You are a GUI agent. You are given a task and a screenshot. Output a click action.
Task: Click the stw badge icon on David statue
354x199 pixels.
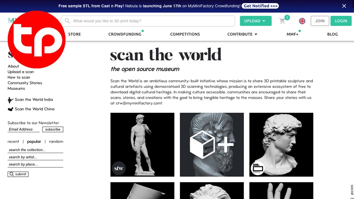(119, 168)
